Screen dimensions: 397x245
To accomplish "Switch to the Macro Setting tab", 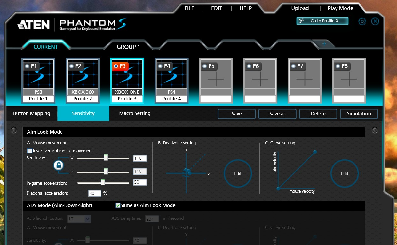I will pos(135,113).
